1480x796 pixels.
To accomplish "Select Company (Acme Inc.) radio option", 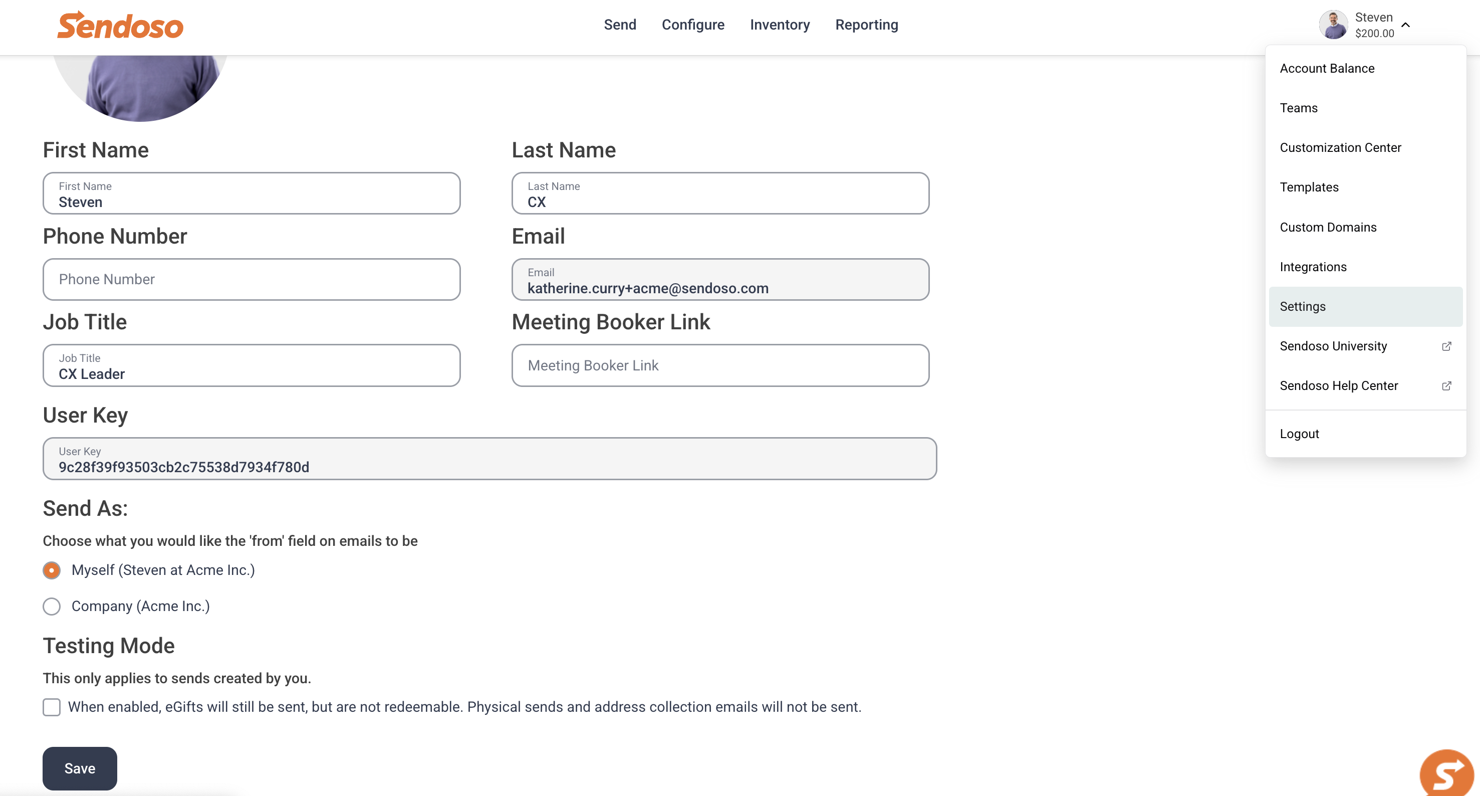I will (x=52, y=607).
